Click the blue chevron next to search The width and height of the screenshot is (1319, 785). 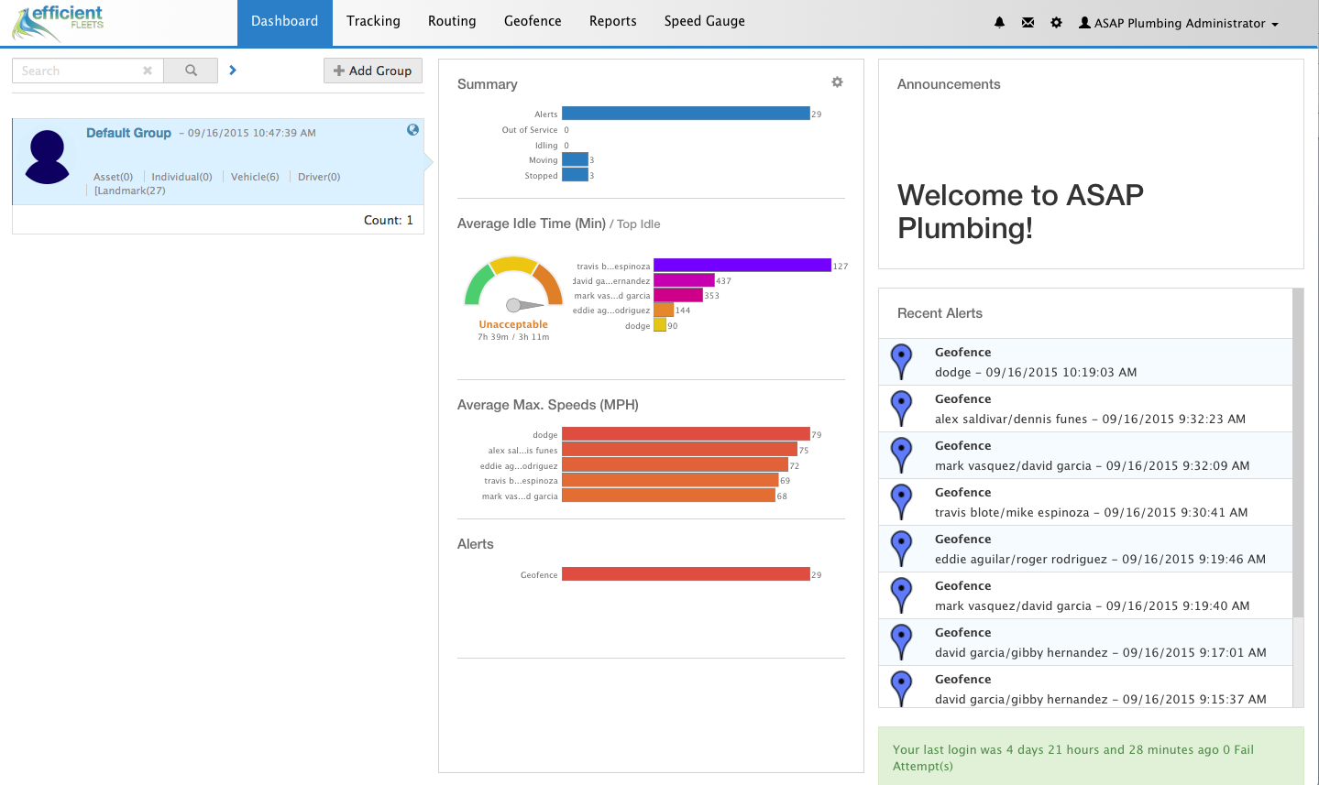(x=233, y=70)
